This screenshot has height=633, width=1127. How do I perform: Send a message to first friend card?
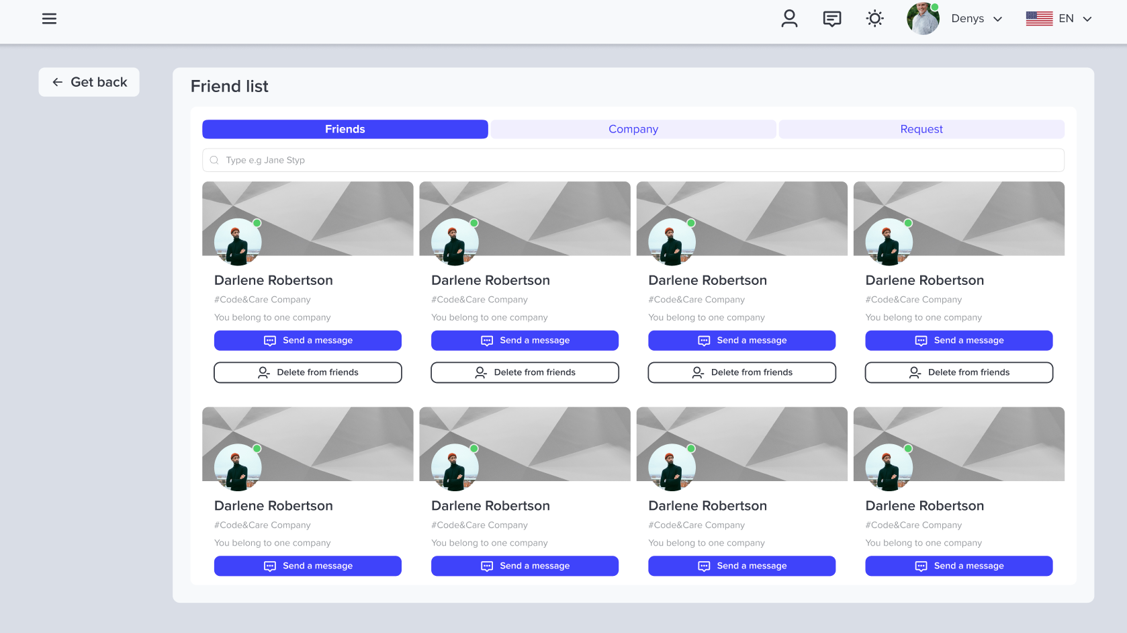tap(308, 341)
